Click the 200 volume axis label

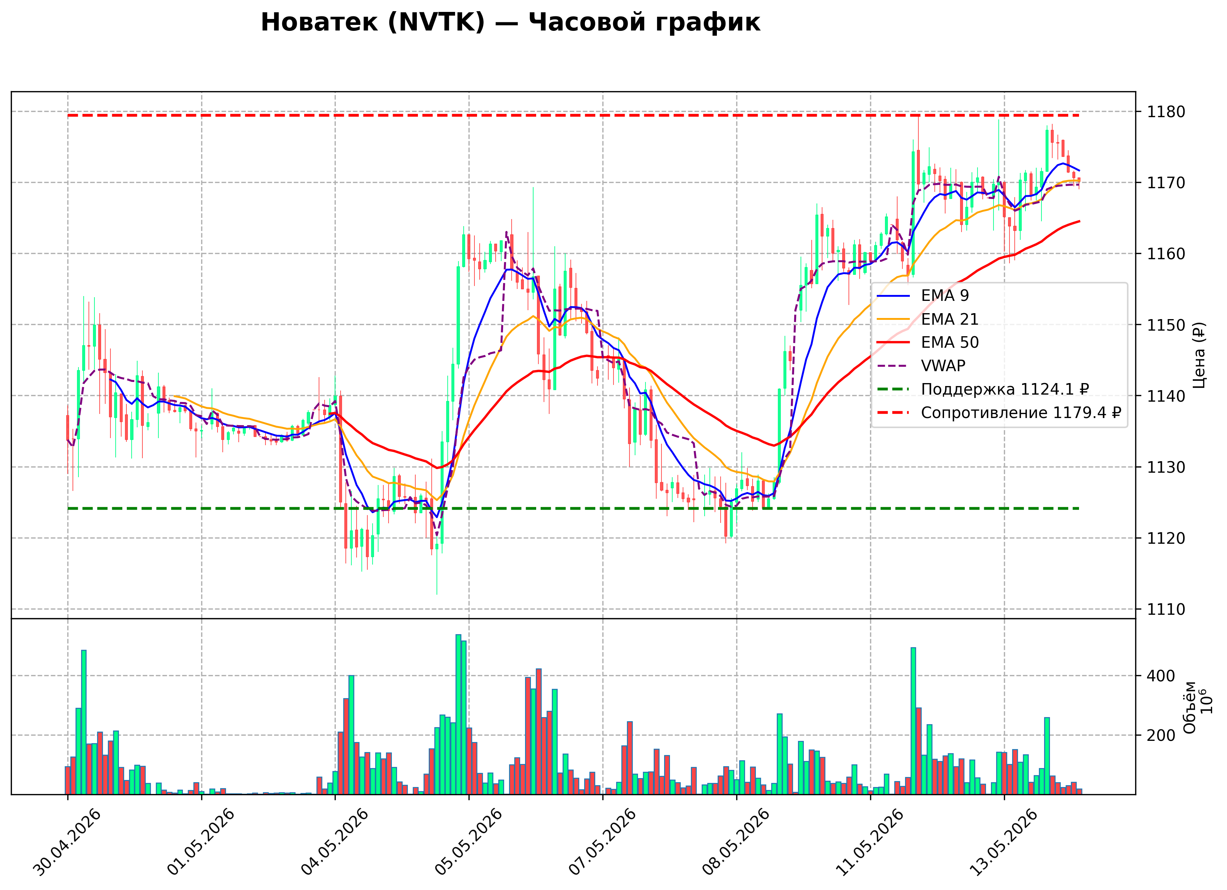tap(1161, 735)
